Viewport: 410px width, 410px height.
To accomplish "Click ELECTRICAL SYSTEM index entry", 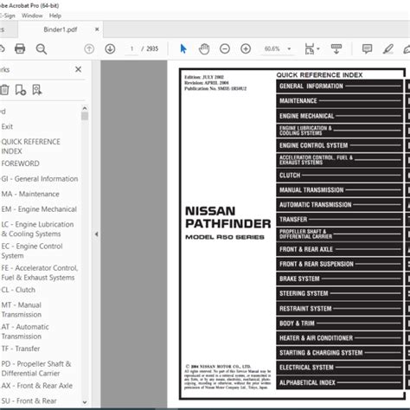I will 339,368.
